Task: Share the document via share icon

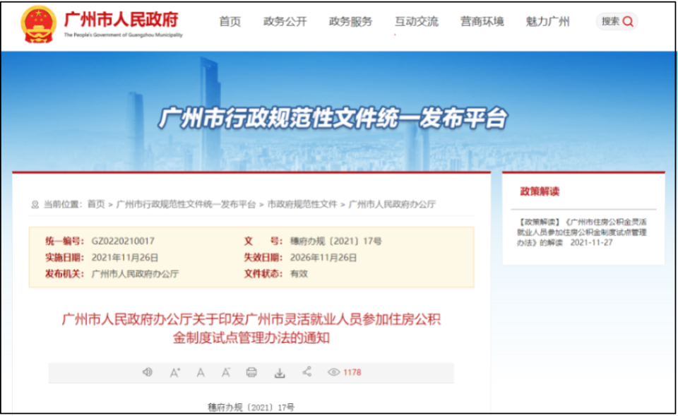Action: coord(307,372)
